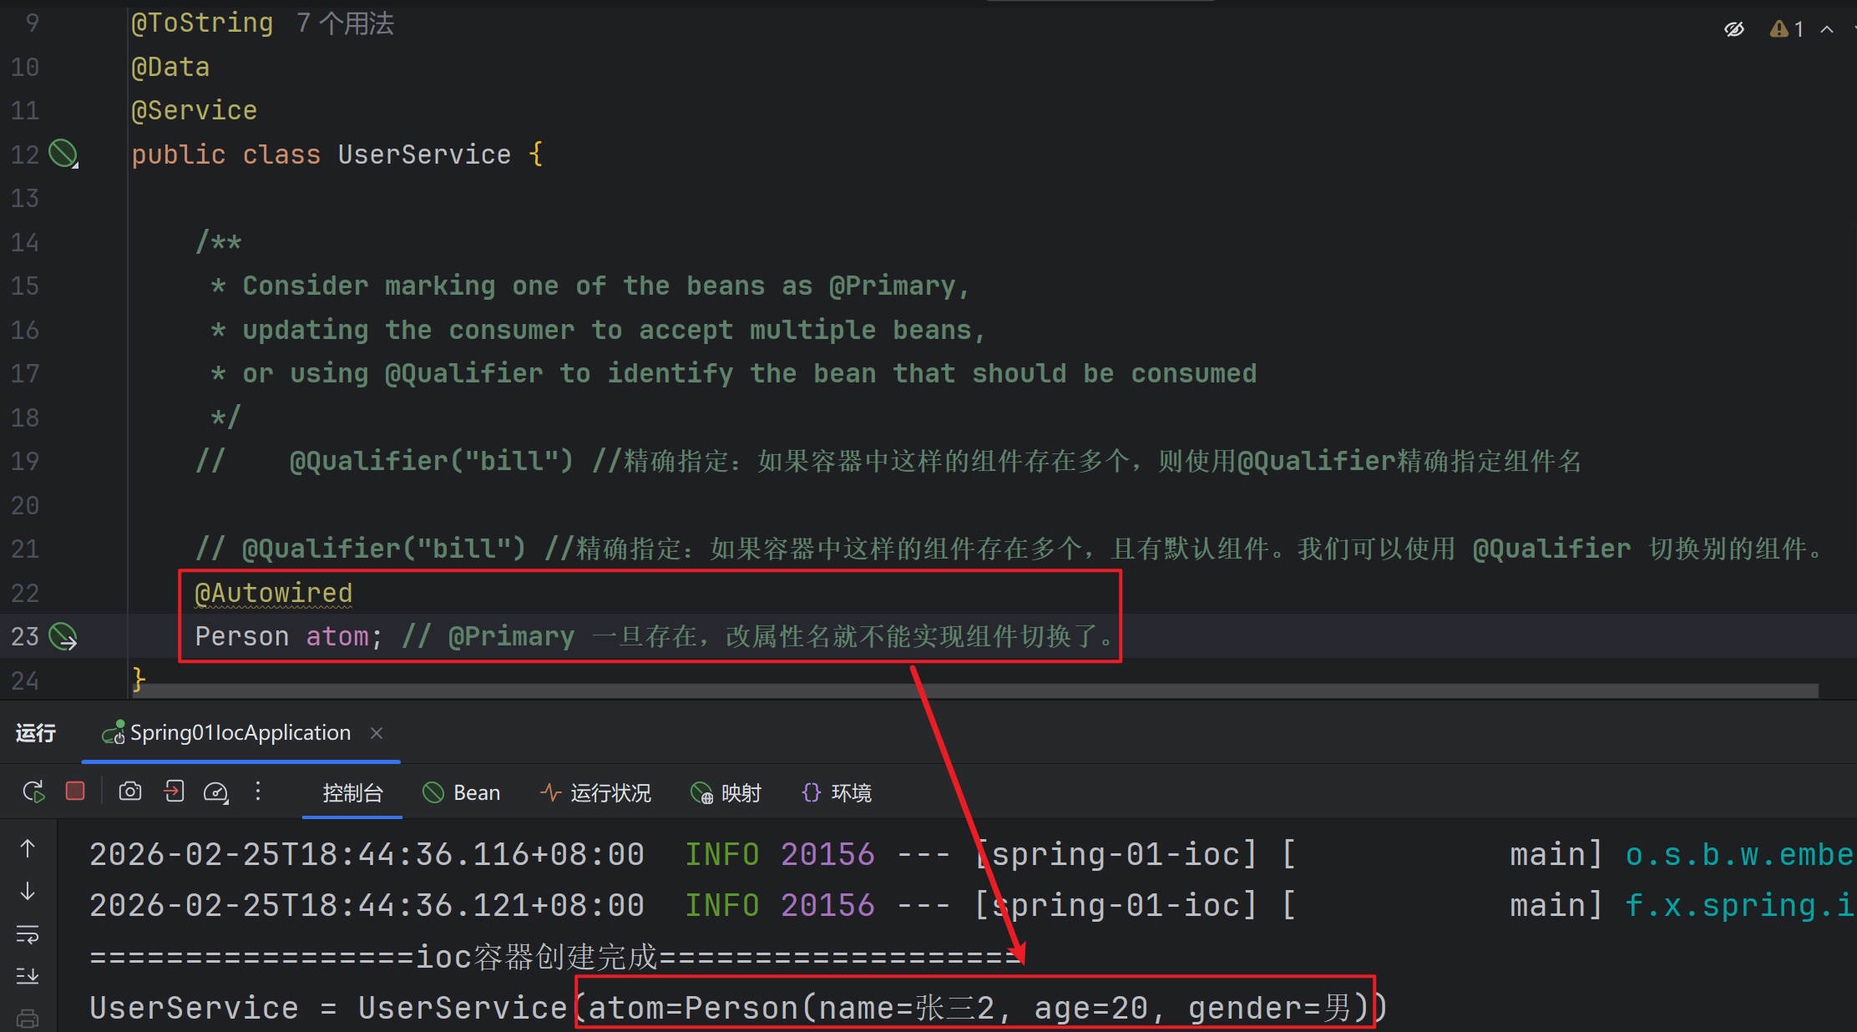Open the 运行状况 health tab
The image size is (1857, 1032).
(595, 792)
